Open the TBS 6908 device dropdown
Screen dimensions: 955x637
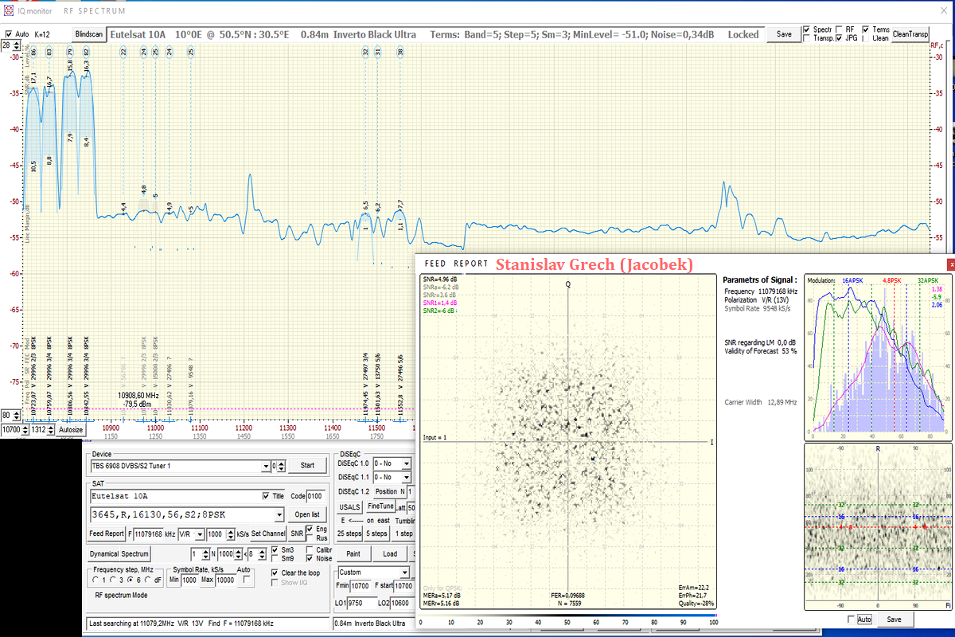click(x=265, y=466)
